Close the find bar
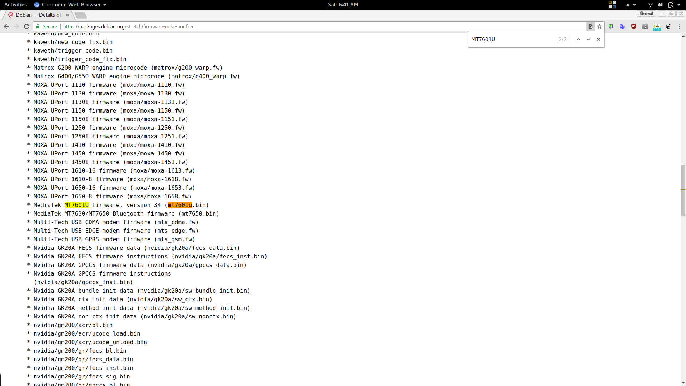The width and height of the screenshot is (686, 386). point(598,39)
